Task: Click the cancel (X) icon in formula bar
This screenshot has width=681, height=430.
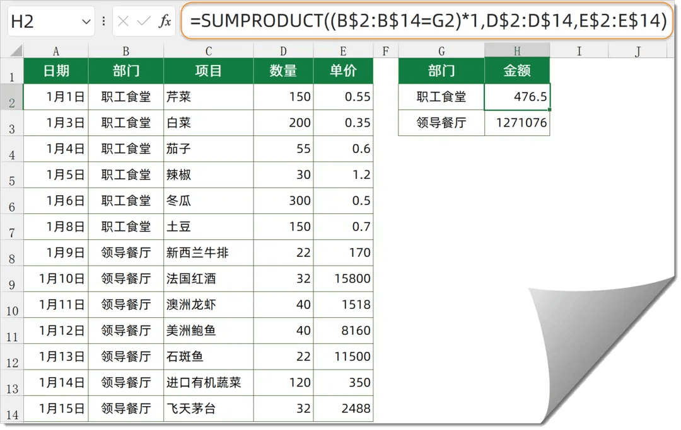Action: (x=124, y=21)
